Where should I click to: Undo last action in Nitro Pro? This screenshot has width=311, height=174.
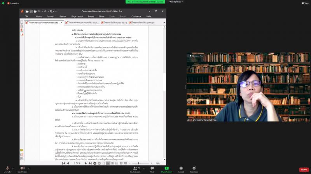coord(39,12)
